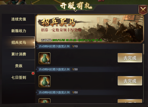
Task: Click partially visible 去完成 button for 1/50 goal
Action: (130, 101)
